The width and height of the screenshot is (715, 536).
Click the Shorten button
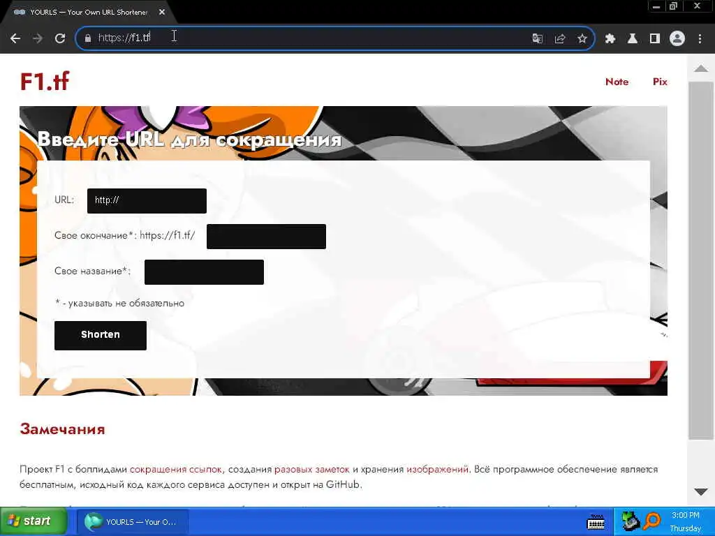tap(101, 336)
